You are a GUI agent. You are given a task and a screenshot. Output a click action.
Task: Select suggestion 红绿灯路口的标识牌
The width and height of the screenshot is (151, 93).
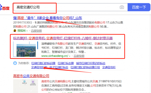click(x=43, y=63)
